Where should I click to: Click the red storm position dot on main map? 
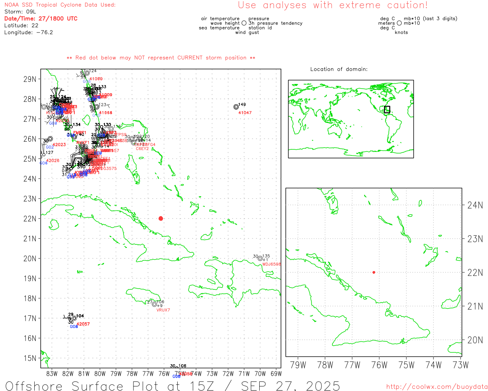pos(161,218)
